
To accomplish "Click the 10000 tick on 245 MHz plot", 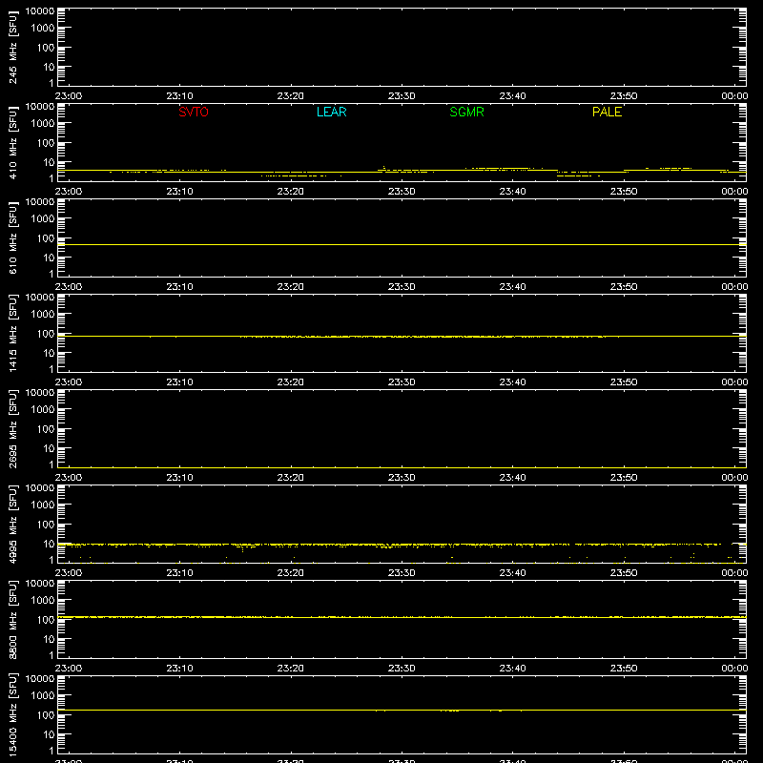I will click(x=40, y=11).
